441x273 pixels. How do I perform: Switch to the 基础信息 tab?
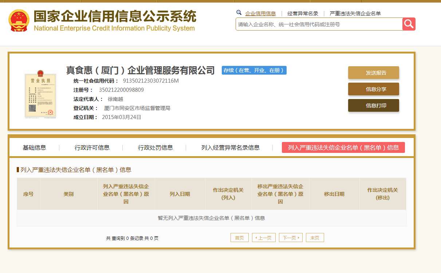tap(34, 147)
